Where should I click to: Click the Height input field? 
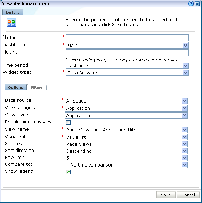click(x=127, y=53)
